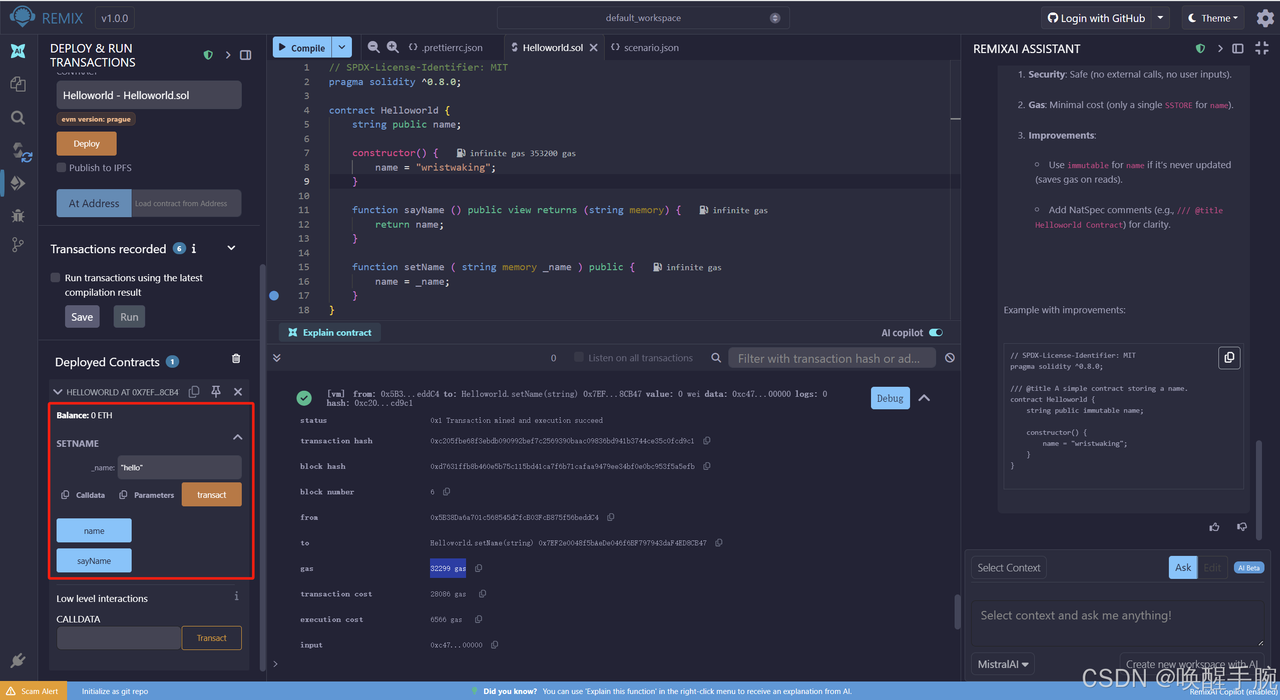The image size is (1280, 700).
Task: Open the Compile button dropdown arrow
Action: point(342,48)
